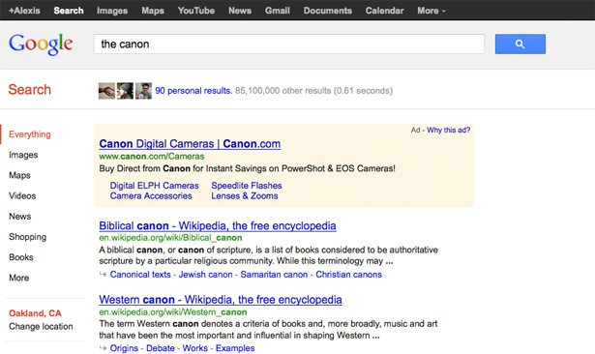Open Camera Accessories sitelink
The image size is (595, 354).
click(151, 195)
